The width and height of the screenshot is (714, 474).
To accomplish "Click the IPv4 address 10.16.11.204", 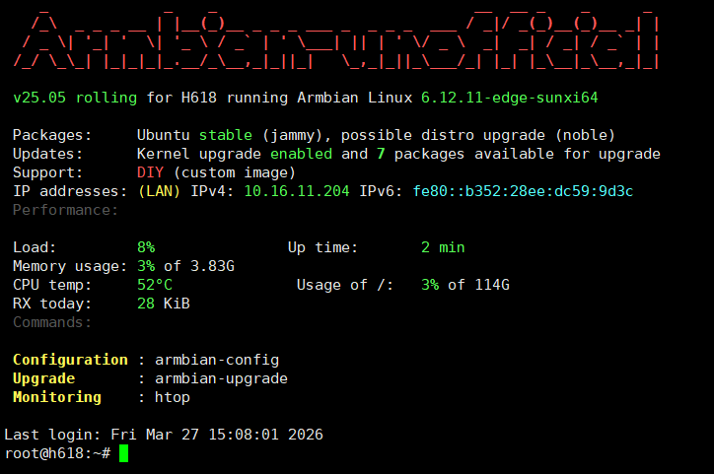I will (x=297, y=191).
